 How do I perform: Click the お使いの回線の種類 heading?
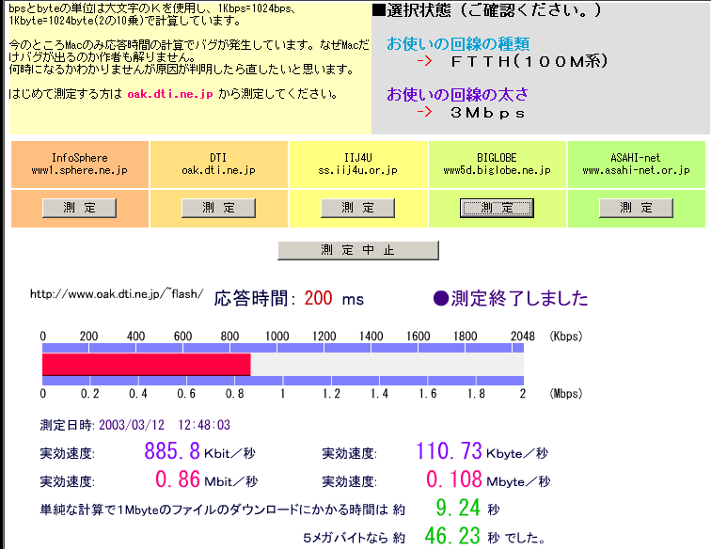[x=458, y=43]
